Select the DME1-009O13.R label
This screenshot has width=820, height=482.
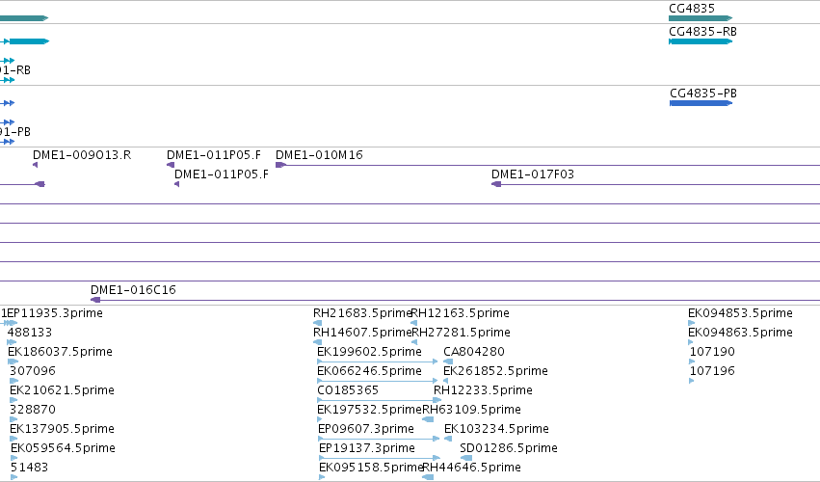pos(82,155)
